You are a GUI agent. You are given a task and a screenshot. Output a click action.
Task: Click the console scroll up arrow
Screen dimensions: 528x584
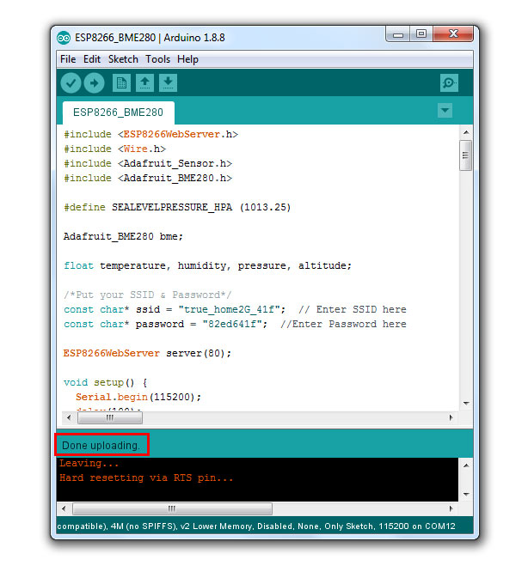point(466,465)
